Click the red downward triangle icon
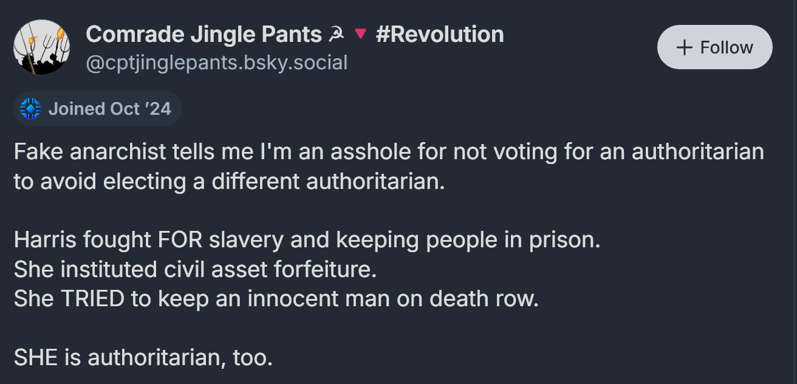 coord(360,35)
